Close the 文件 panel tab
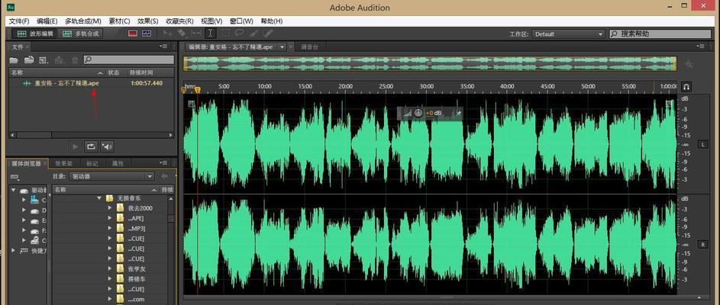The width and height of the screenshot is (720, 305). click(27, 47)
